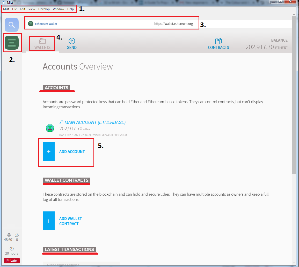Open the Send tab
Image resolution: width=299 pixels, height=267 pixels.
[x=72, y=44]
